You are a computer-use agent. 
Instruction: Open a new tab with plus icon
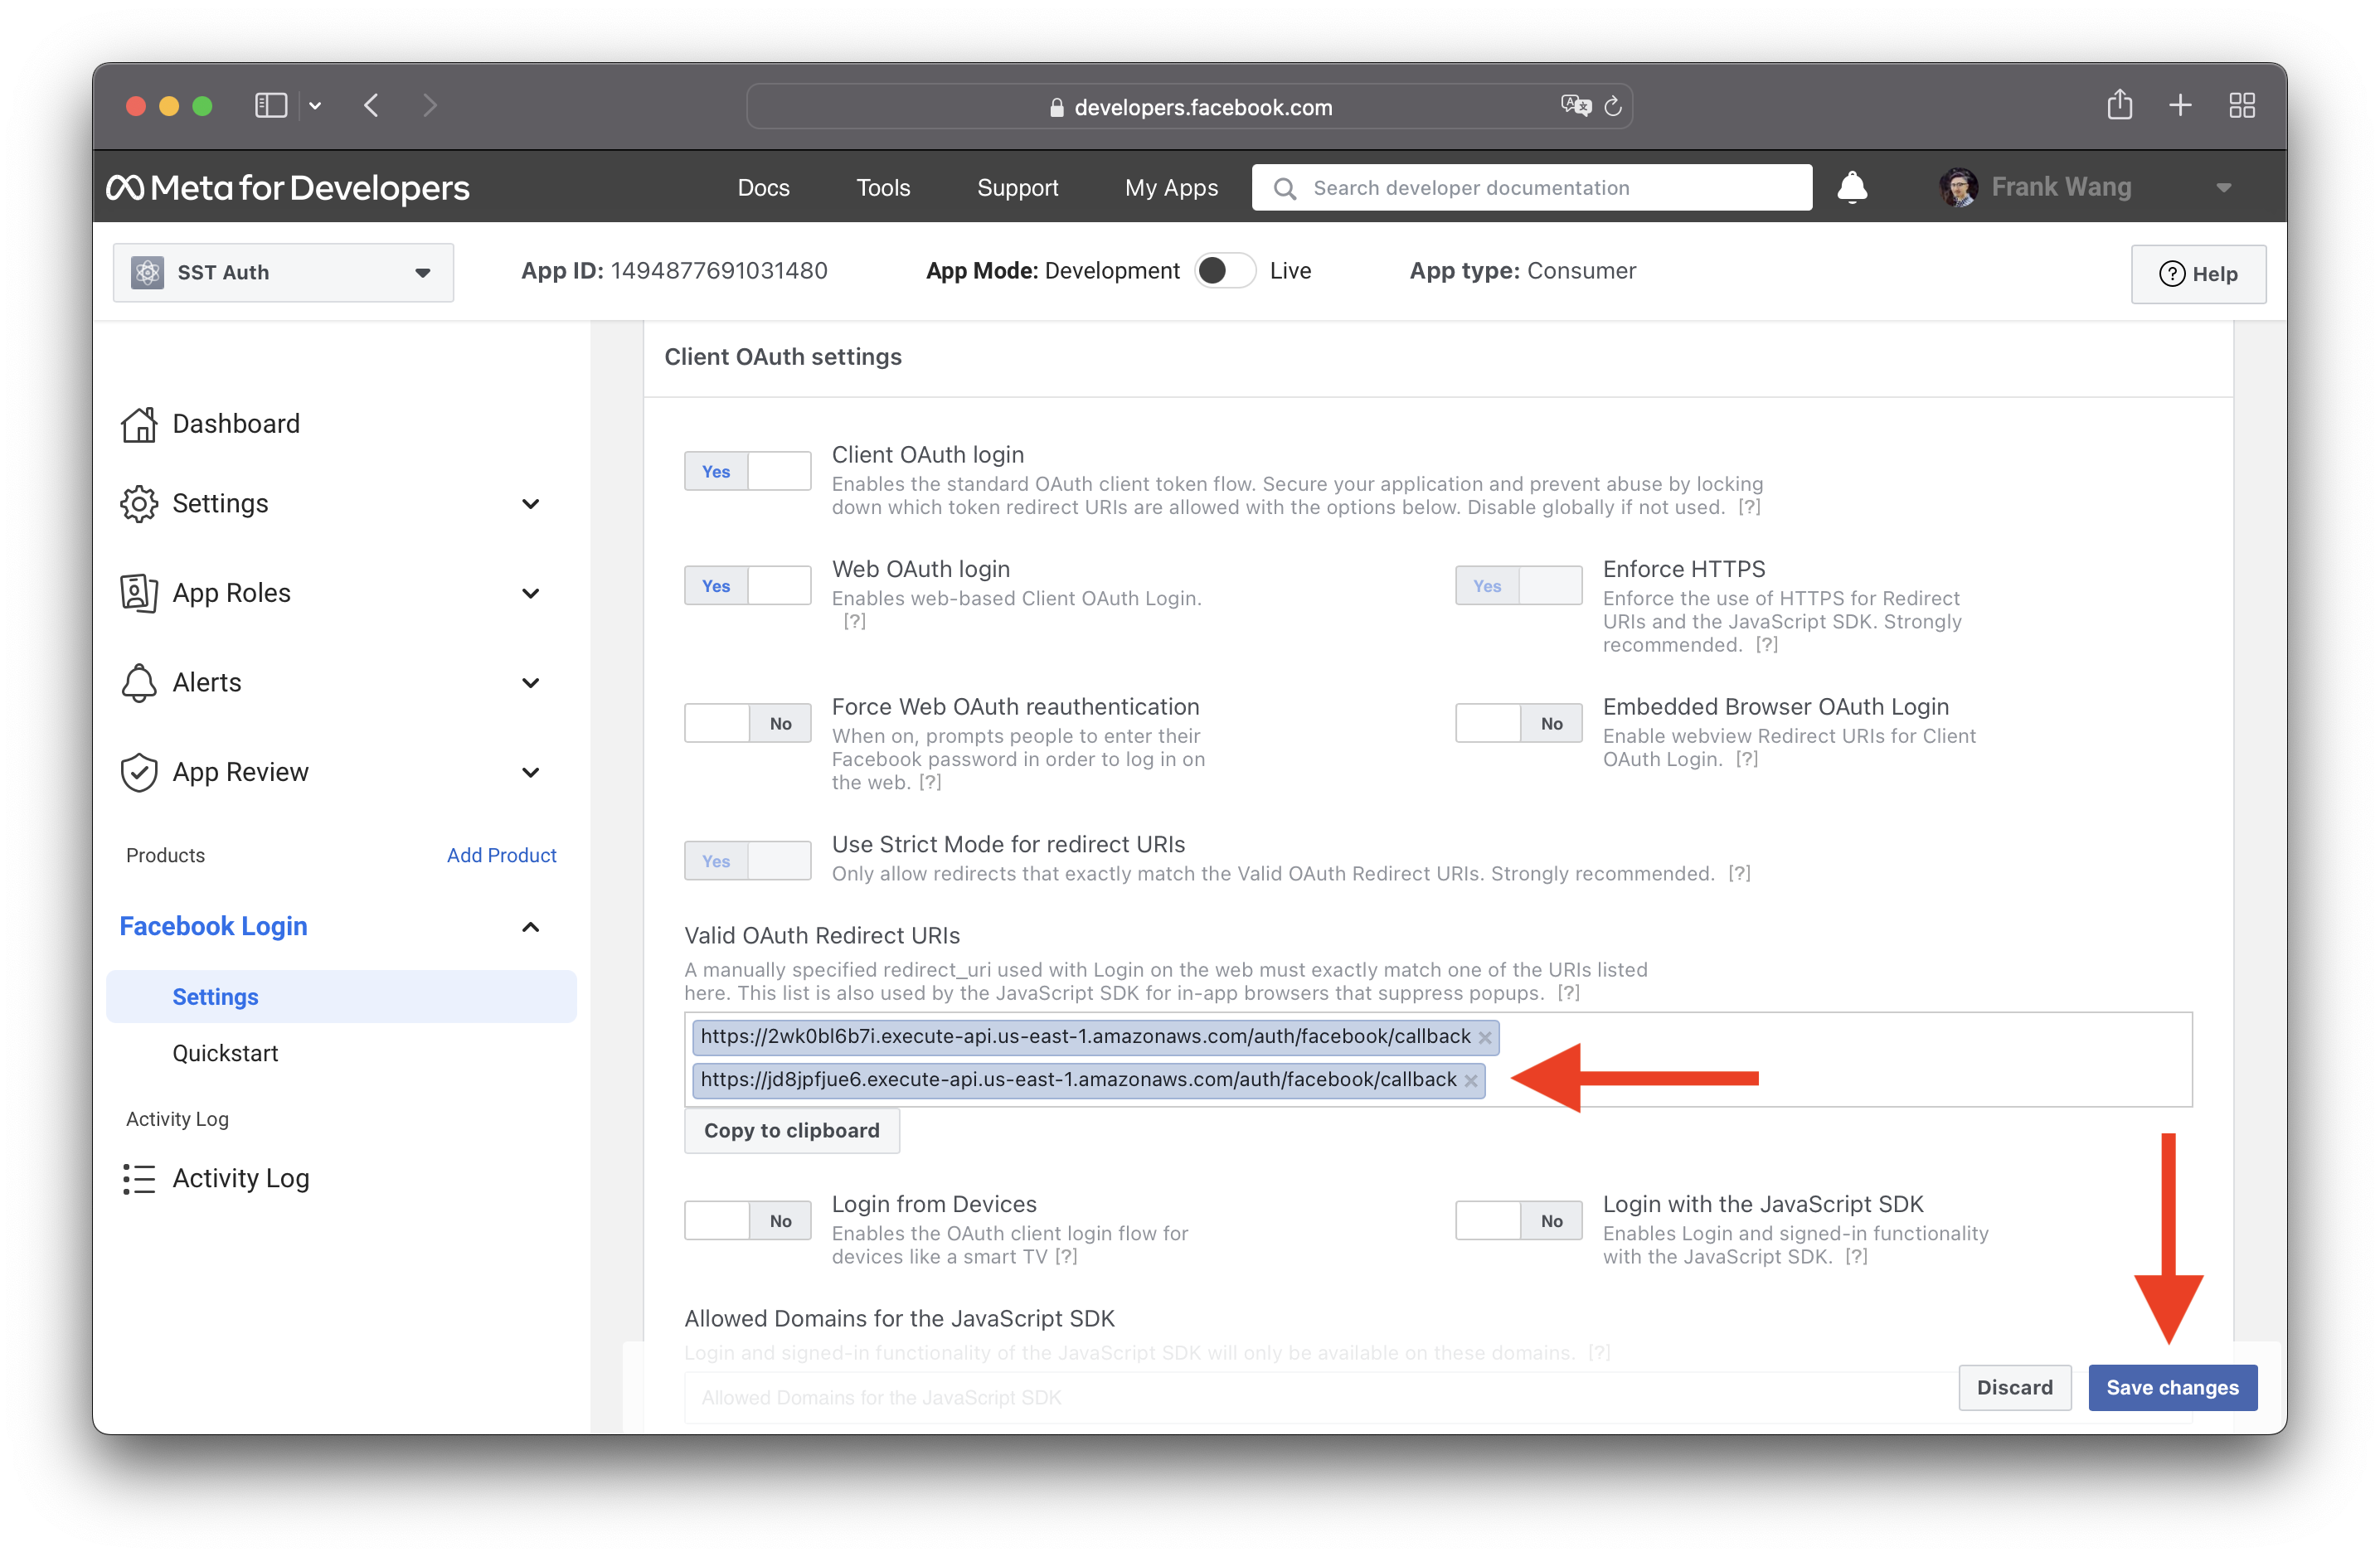coord(2181,105)
